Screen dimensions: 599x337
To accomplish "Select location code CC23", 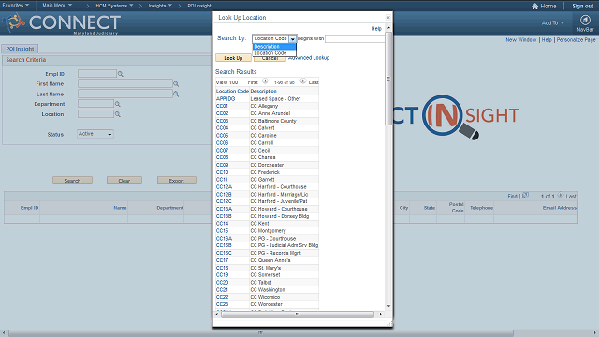I will (x=222, y=304).
